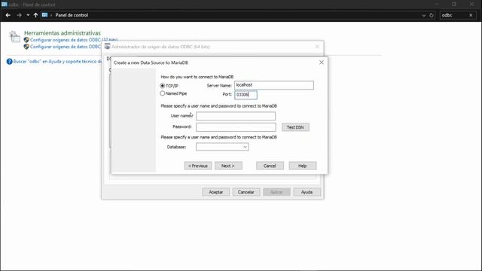Select the TCP/IP radio button
Viewport: 482px width, 271px height.
[163, 86]
